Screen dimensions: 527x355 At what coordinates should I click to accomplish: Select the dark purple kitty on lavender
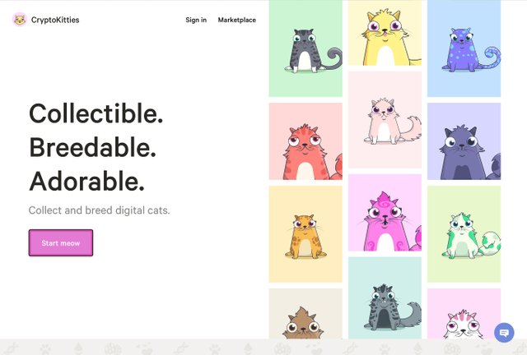tap(464, 141)
